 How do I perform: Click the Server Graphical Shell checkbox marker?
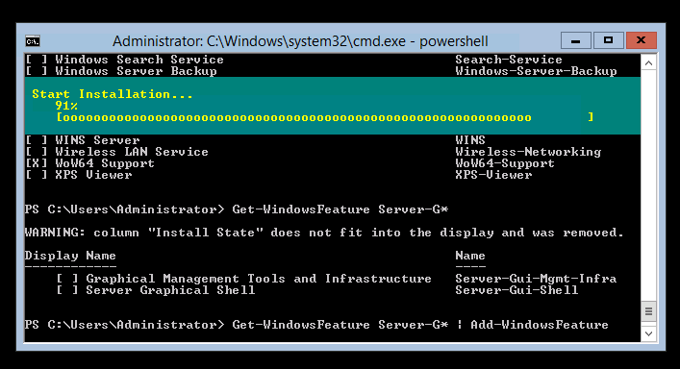(67, 290)
